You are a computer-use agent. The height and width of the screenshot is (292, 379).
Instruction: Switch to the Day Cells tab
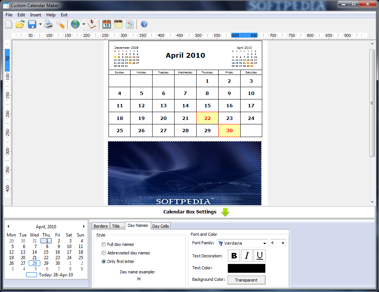160,226
